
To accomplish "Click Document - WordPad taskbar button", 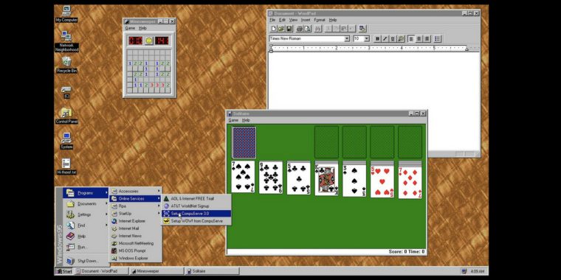I will point(101,271).
